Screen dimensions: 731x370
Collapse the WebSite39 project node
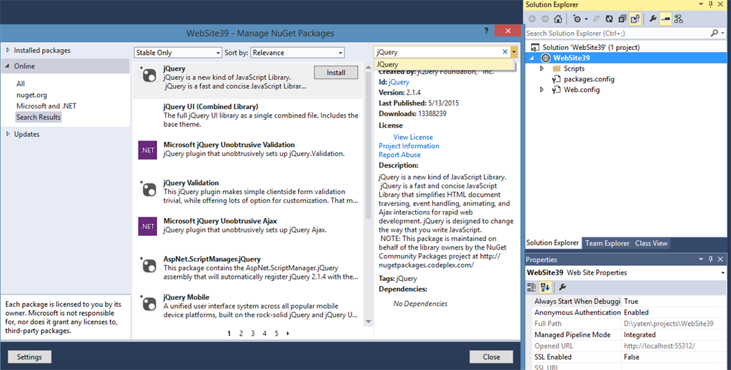[x=532, y=58]
